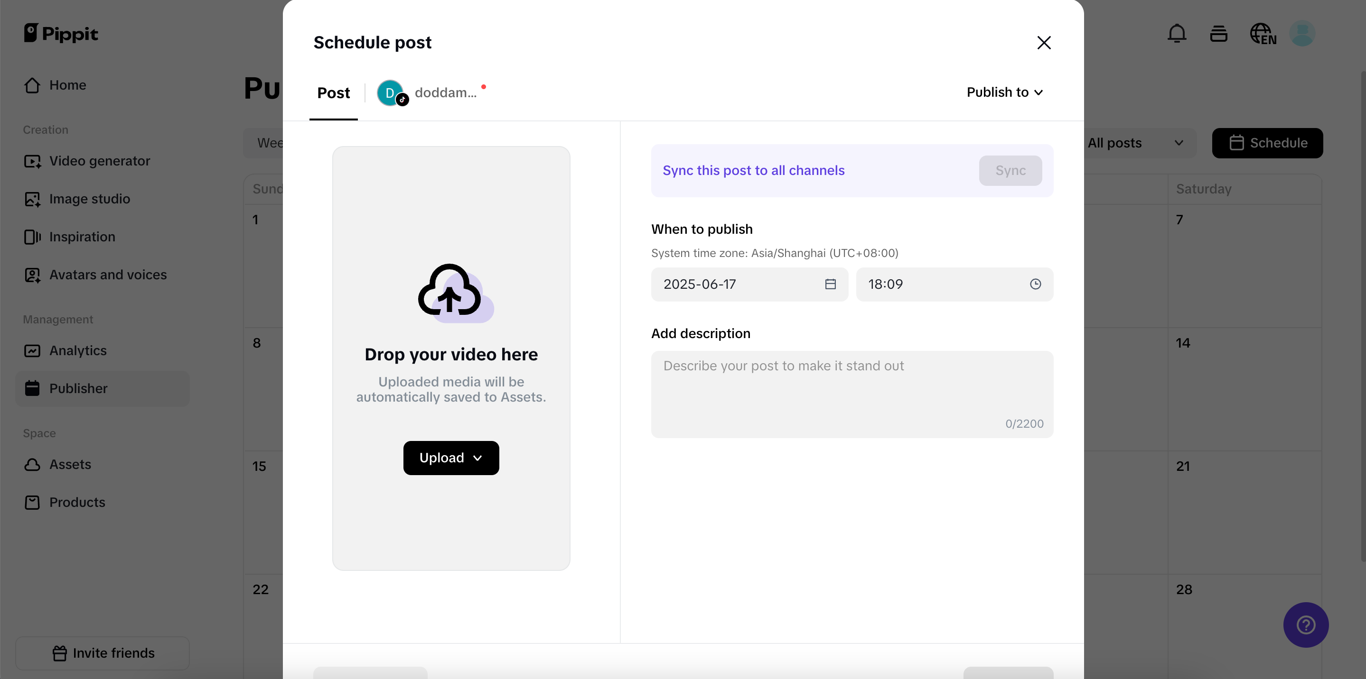The image size is (1366, 679).
Task: Open the All posts filter dropdown
Action: coord(1139,143)
